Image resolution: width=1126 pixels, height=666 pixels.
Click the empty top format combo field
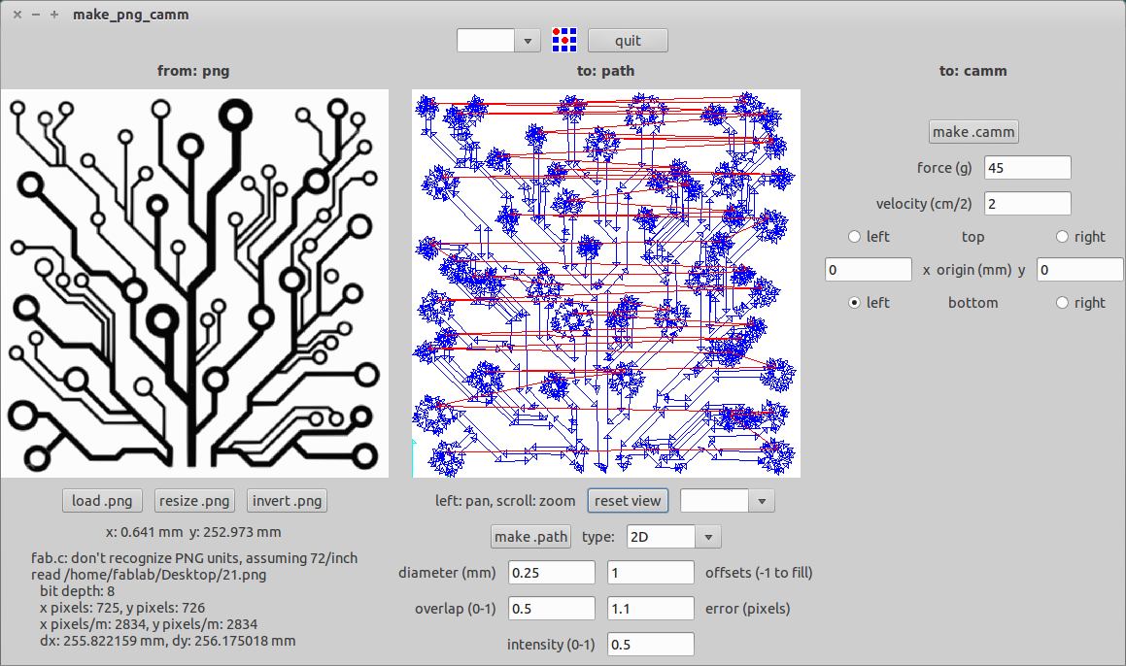[x=486, y=41]
